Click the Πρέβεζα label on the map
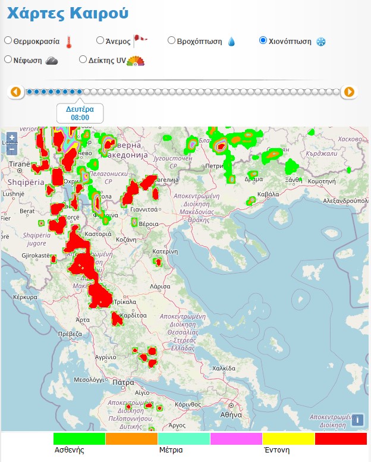The image size is (371, 462). click(x=70, y=334)
